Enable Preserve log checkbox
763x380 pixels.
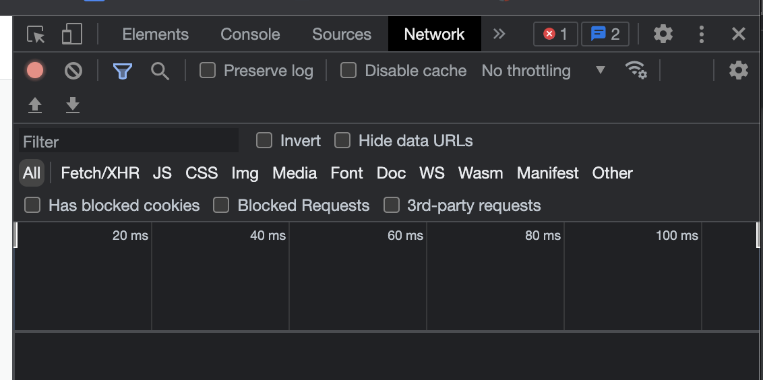tap(208, 71)
